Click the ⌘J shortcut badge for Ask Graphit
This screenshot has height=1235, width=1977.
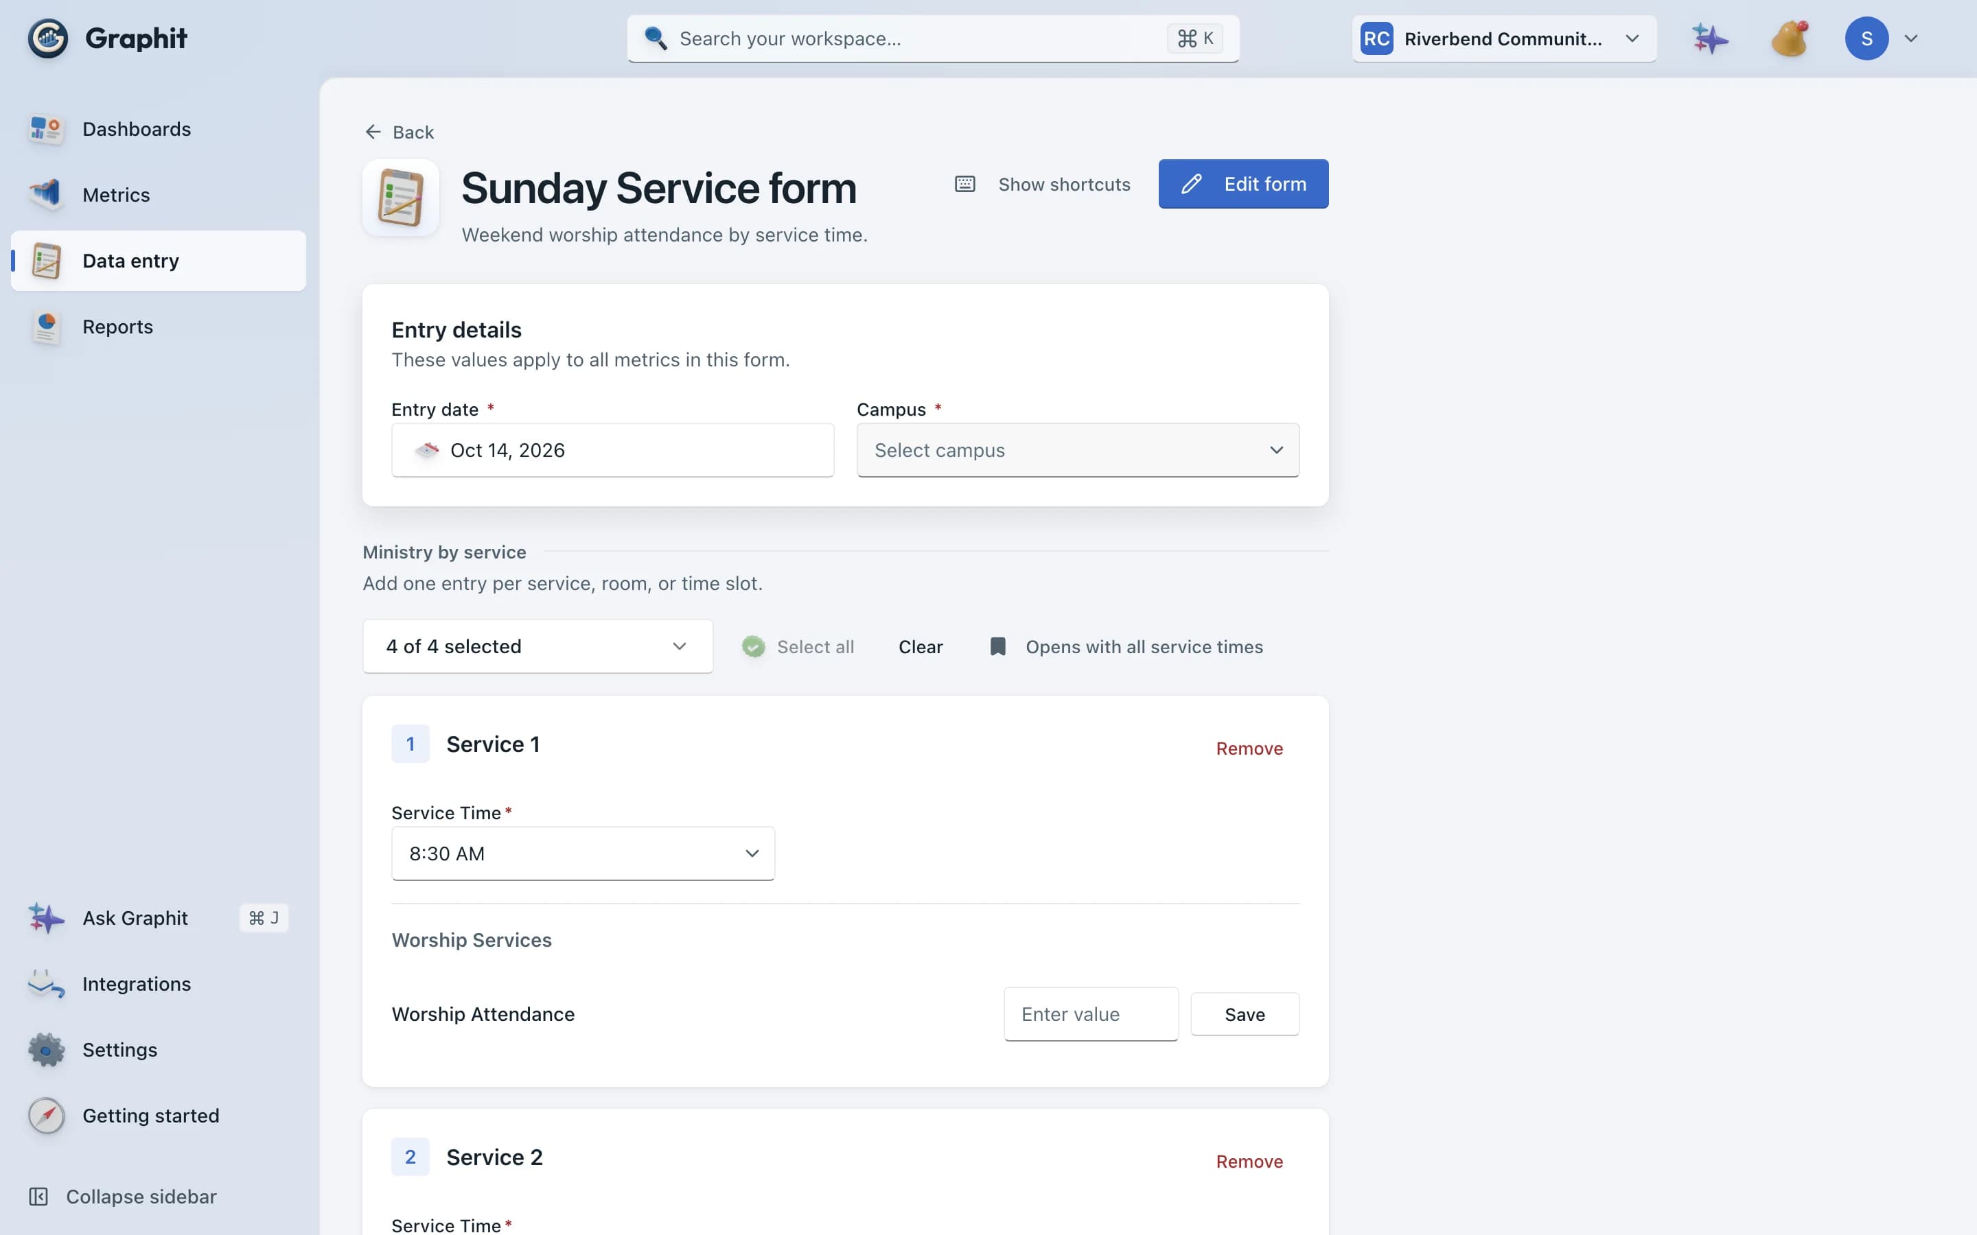(x=264, y=918)
